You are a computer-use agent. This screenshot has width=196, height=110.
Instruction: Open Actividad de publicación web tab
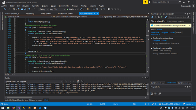[16, 100]
